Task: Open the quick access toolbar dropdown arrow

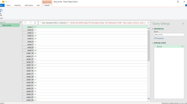Action: pos(7,2)
